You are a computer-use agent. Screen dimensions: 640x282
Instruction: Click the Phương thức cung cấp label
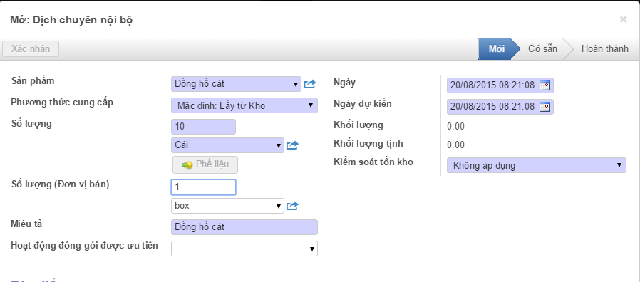click(x=62, y=102)
